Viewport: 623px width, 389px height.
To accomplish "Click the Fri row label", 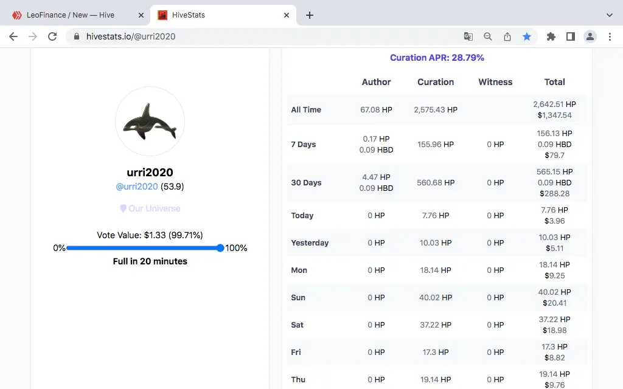I will [296, 352].
